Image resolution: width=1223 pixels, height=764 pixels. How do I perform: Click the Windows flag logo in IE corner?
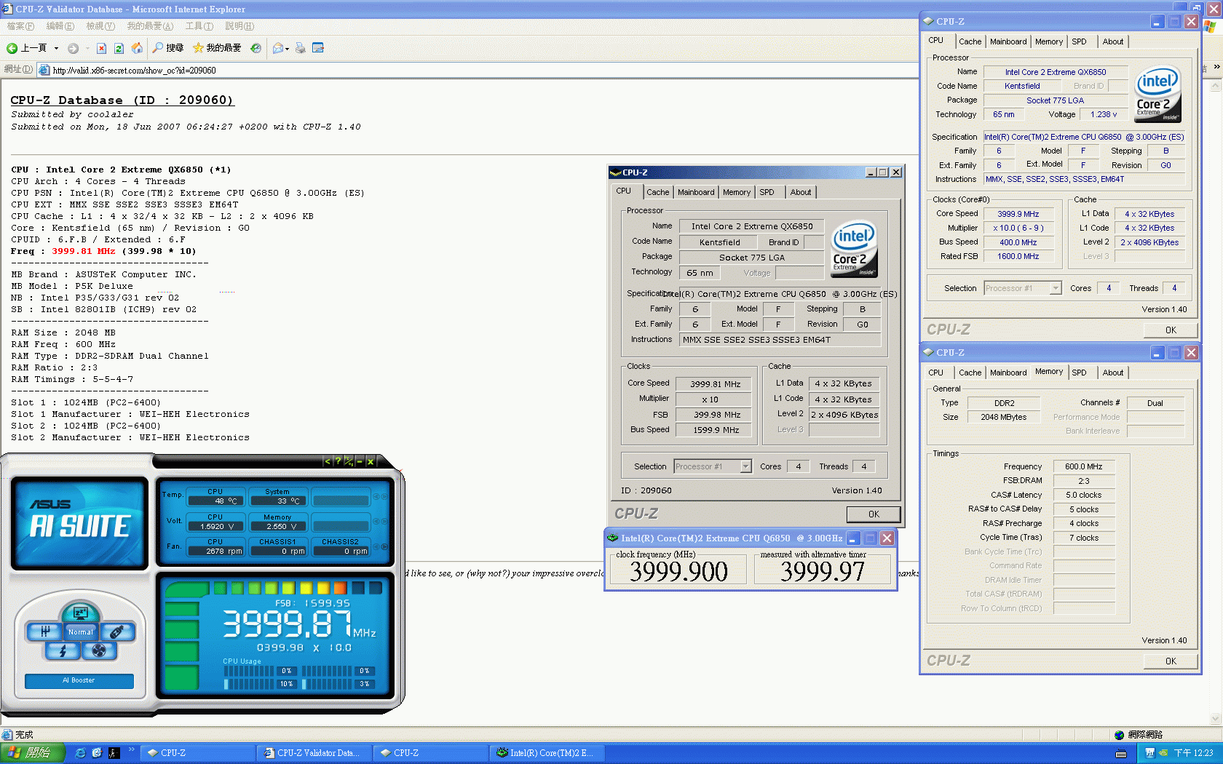[1209, 26]
